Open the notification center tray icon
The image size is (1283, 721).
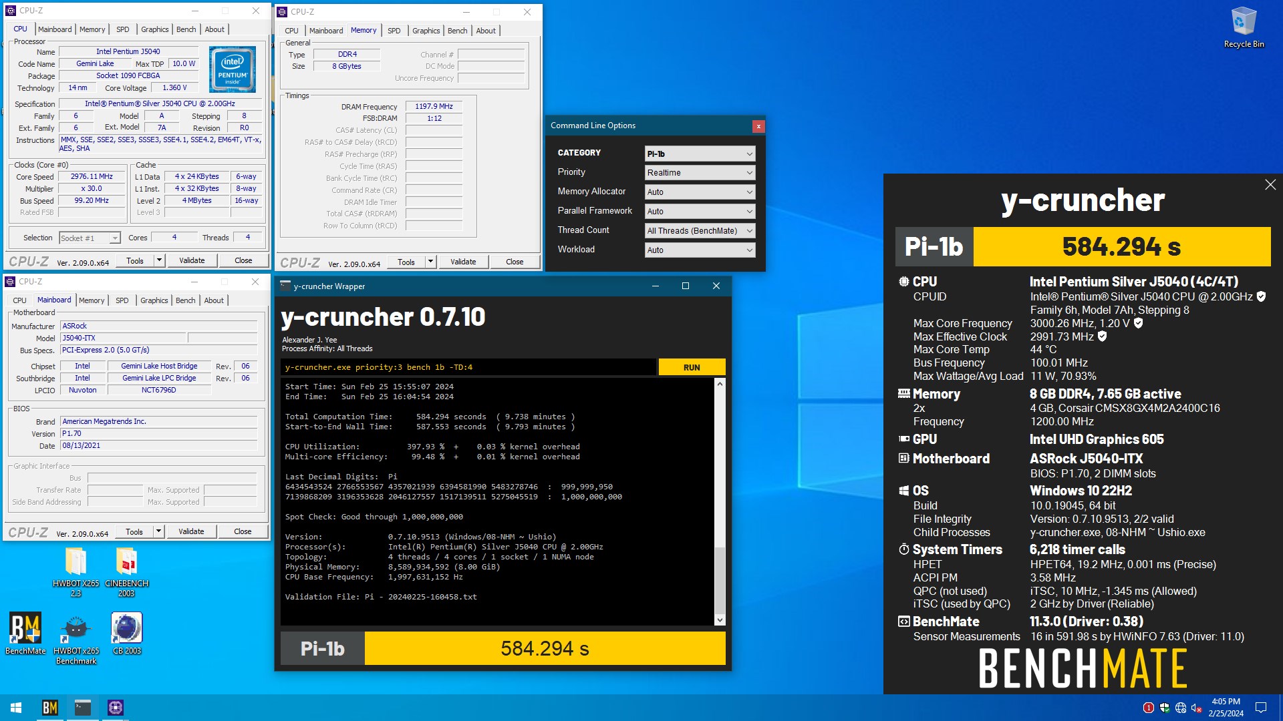point(1261,708)
